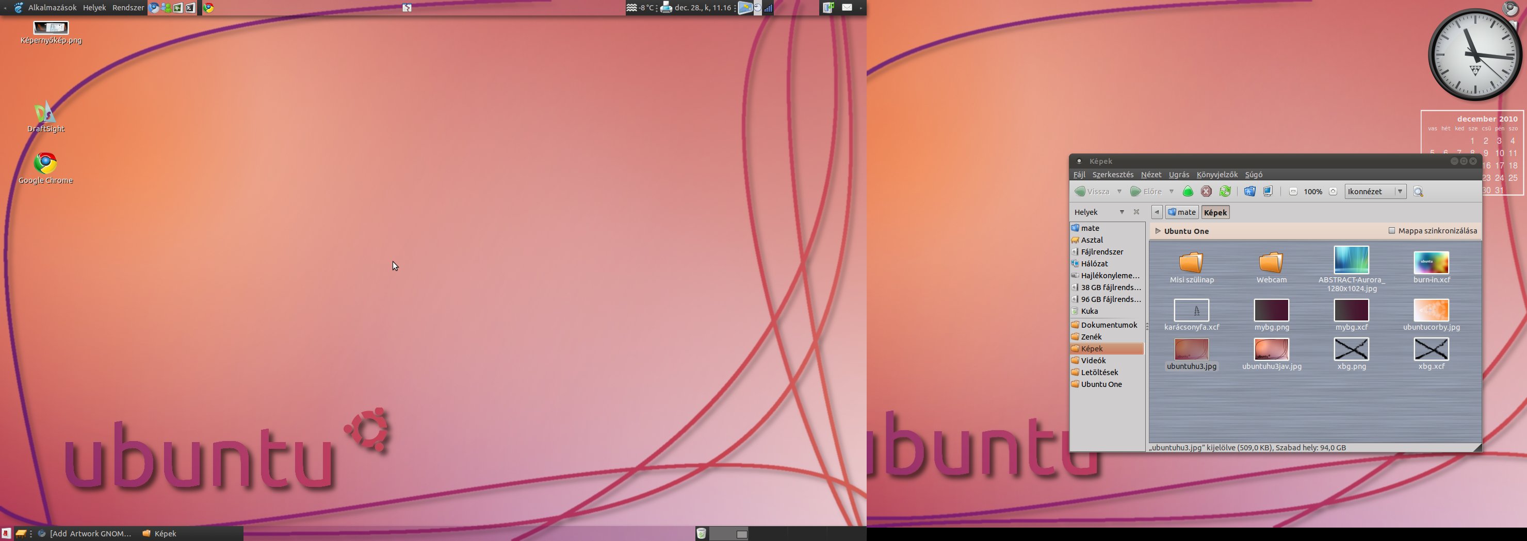Click the network signal bars icon

click(x=768, y=8)
